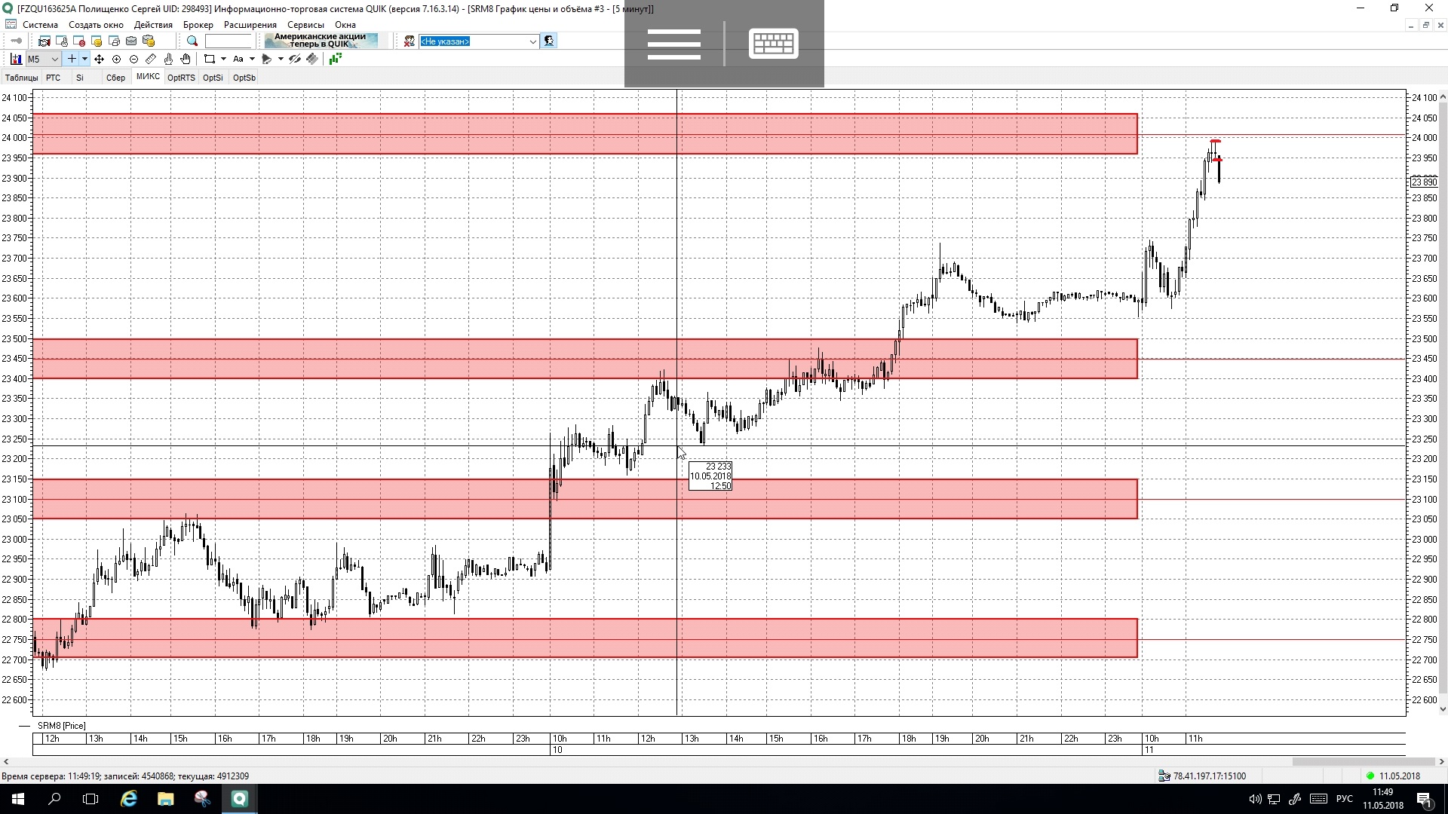This screenshot has width=1448, height=814.
Task: Switch to the OptRTS tab
Action: tap(181, 78)
